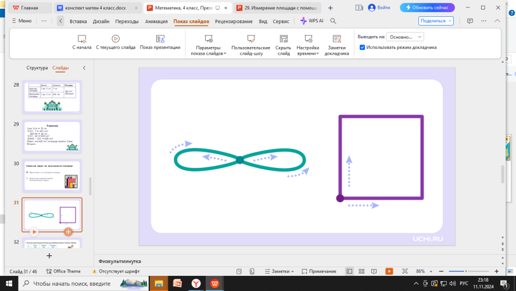This screenshot has height=291, width=516.
Task: Click 'С текущего слайда' playback icon
Action: (116, 39)
